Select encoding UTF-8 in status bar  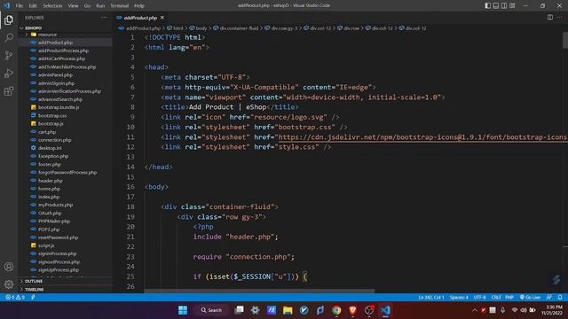[479, 298]
